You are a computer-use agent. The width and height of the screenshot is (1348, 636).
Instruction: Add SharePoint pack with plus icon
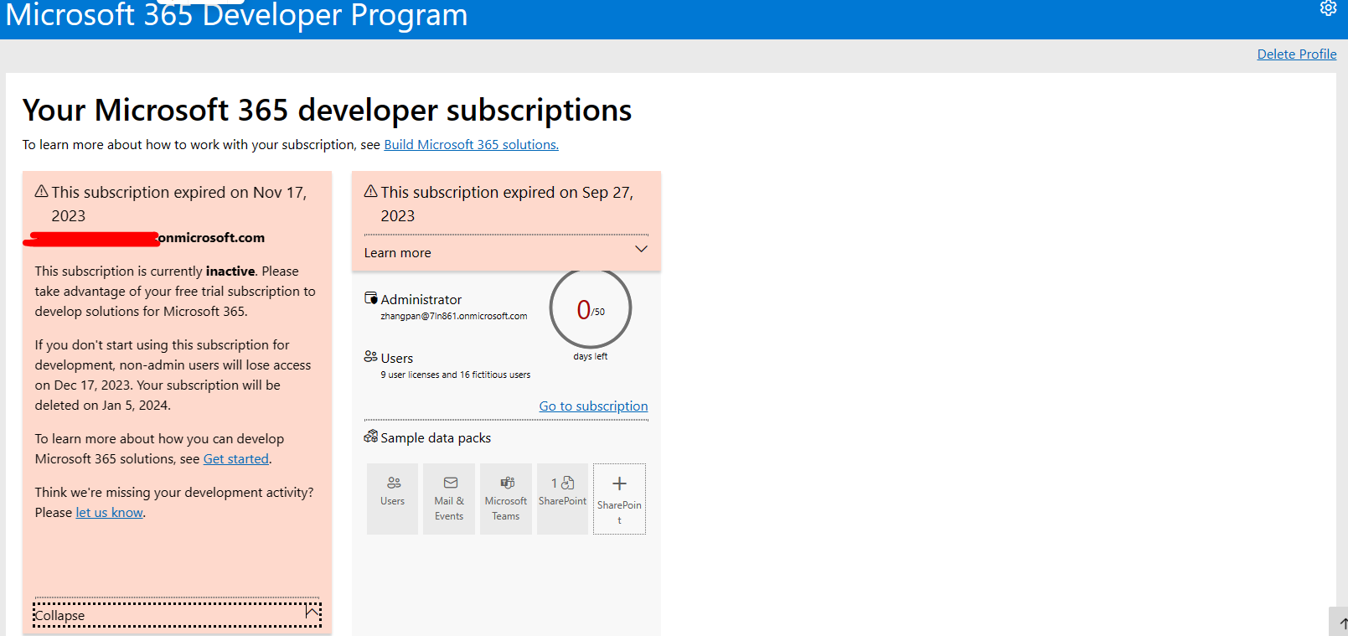pos(619,499)
